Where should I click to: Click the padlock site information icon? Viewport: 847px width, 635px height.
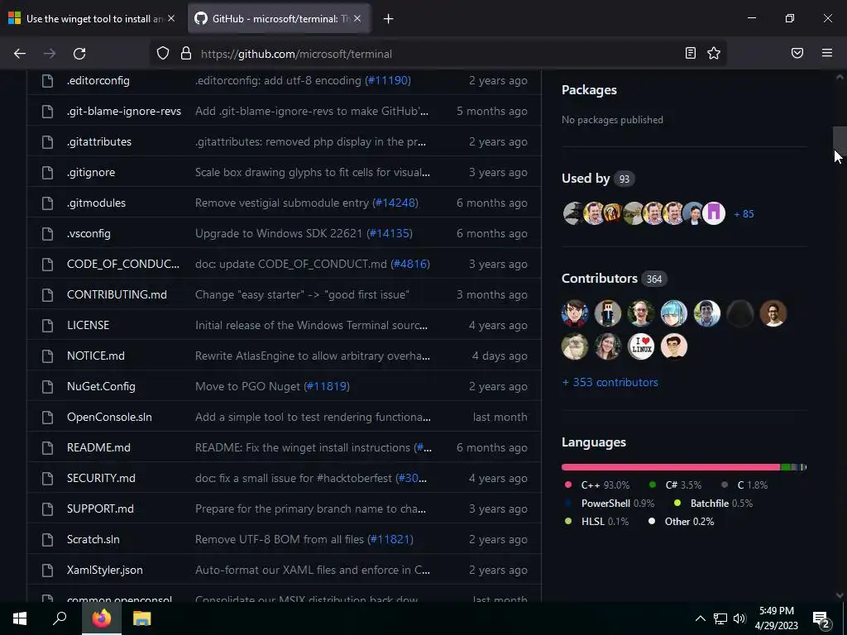186,54
